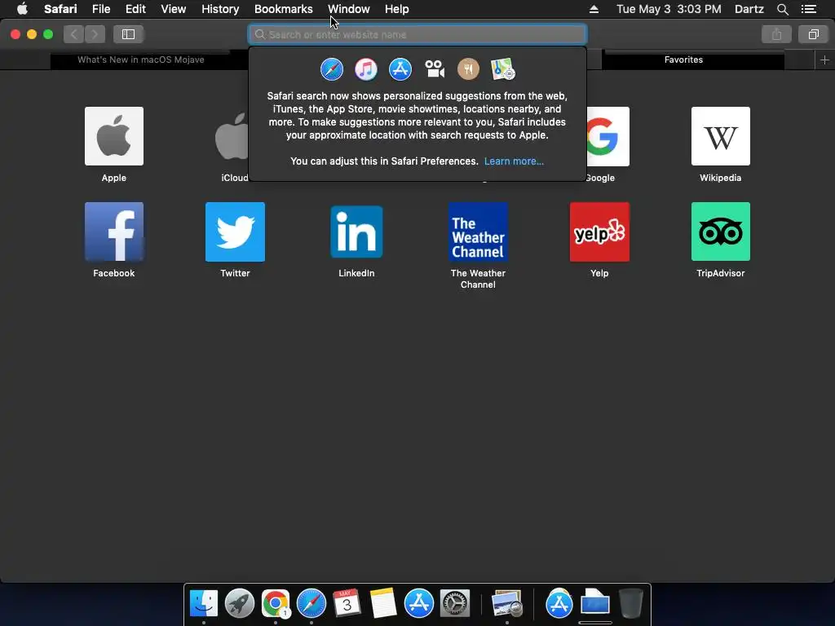Click the restaurant fork-knife icon in popup
835x626 pixels.
pyautogui.click(x=469, y=69)
